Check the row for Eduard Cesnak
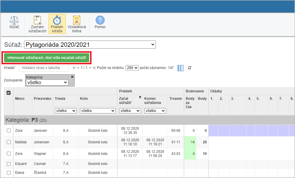 9,164
